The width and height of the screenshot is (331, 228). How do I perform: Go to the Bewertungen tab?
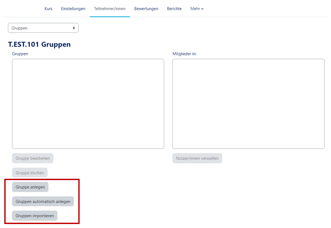pyautogui.click(x=146, y=9)
